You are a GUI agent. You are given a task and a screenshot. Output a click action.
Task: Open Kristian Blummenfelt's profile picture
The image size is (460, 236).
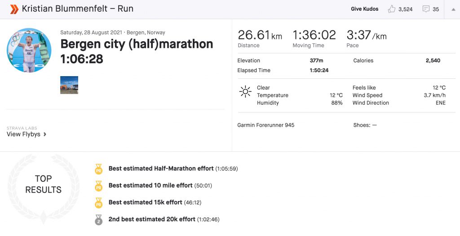29,50
